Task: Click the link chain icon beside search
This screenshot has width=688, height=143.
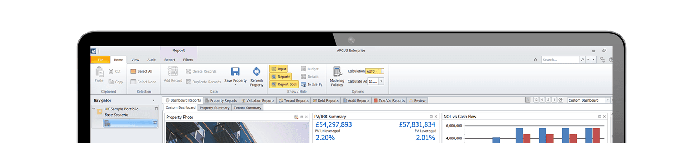Action: 602,60
